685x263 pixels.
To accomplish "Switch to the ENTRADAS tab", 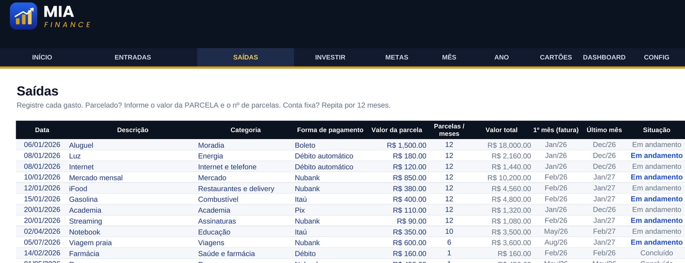I will [133, 57].
